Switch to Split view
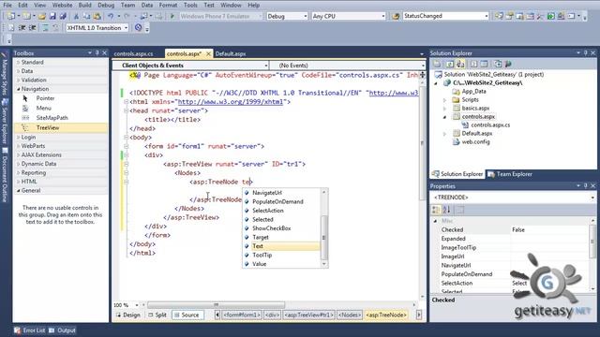The height and width of the screenshot is (337, 600). pos(157,315)
